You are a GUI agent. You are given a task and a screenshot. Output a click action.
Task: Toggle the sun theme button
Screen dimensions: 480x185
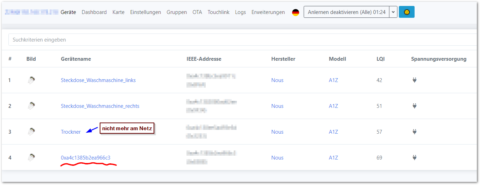click(x=407, y=12)
